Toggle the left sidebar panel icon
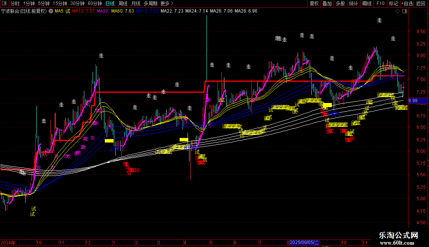 [4, 3]
